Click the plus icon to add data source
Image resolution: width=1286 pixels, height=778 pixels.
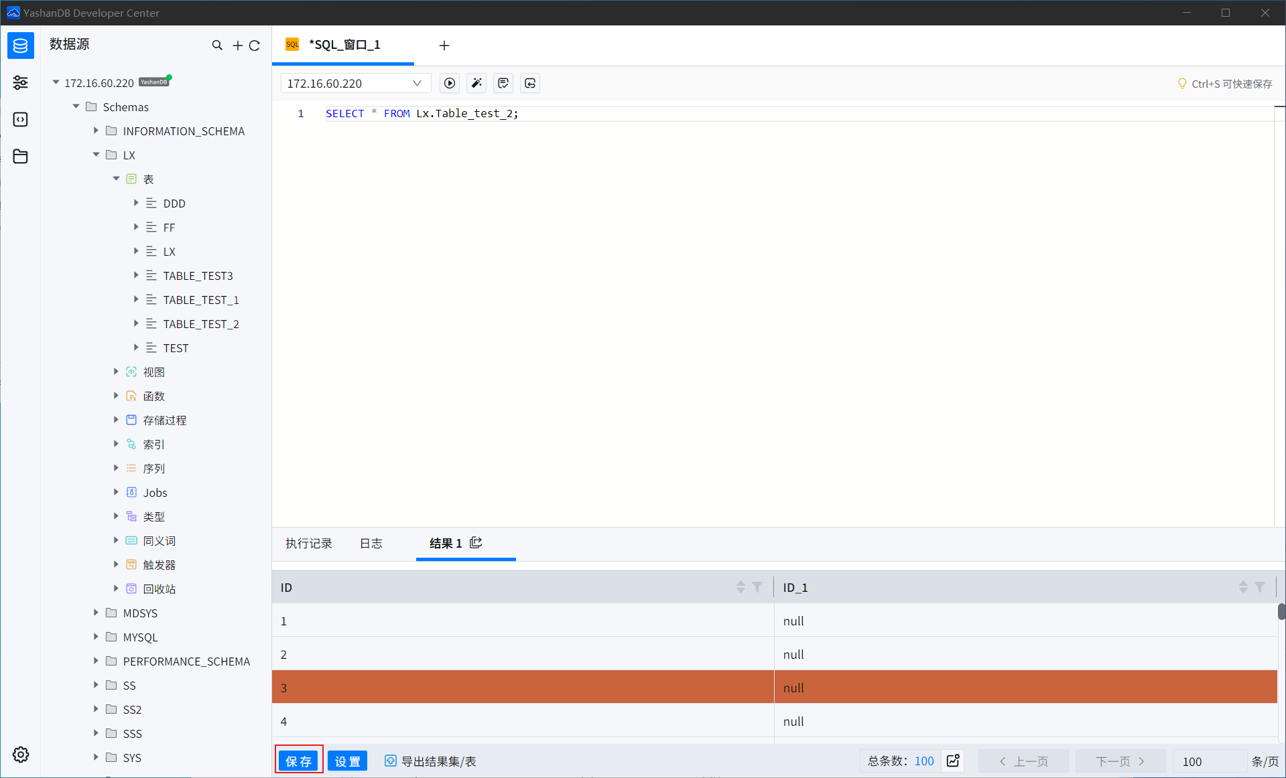pos(237,45)
